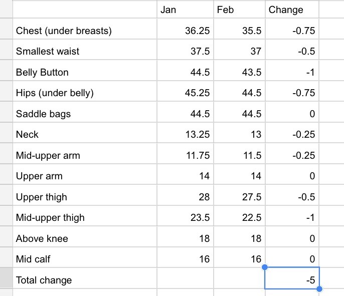Select the "Jan" column header cell
Screen dimensions: 344x296
point(185,10)
